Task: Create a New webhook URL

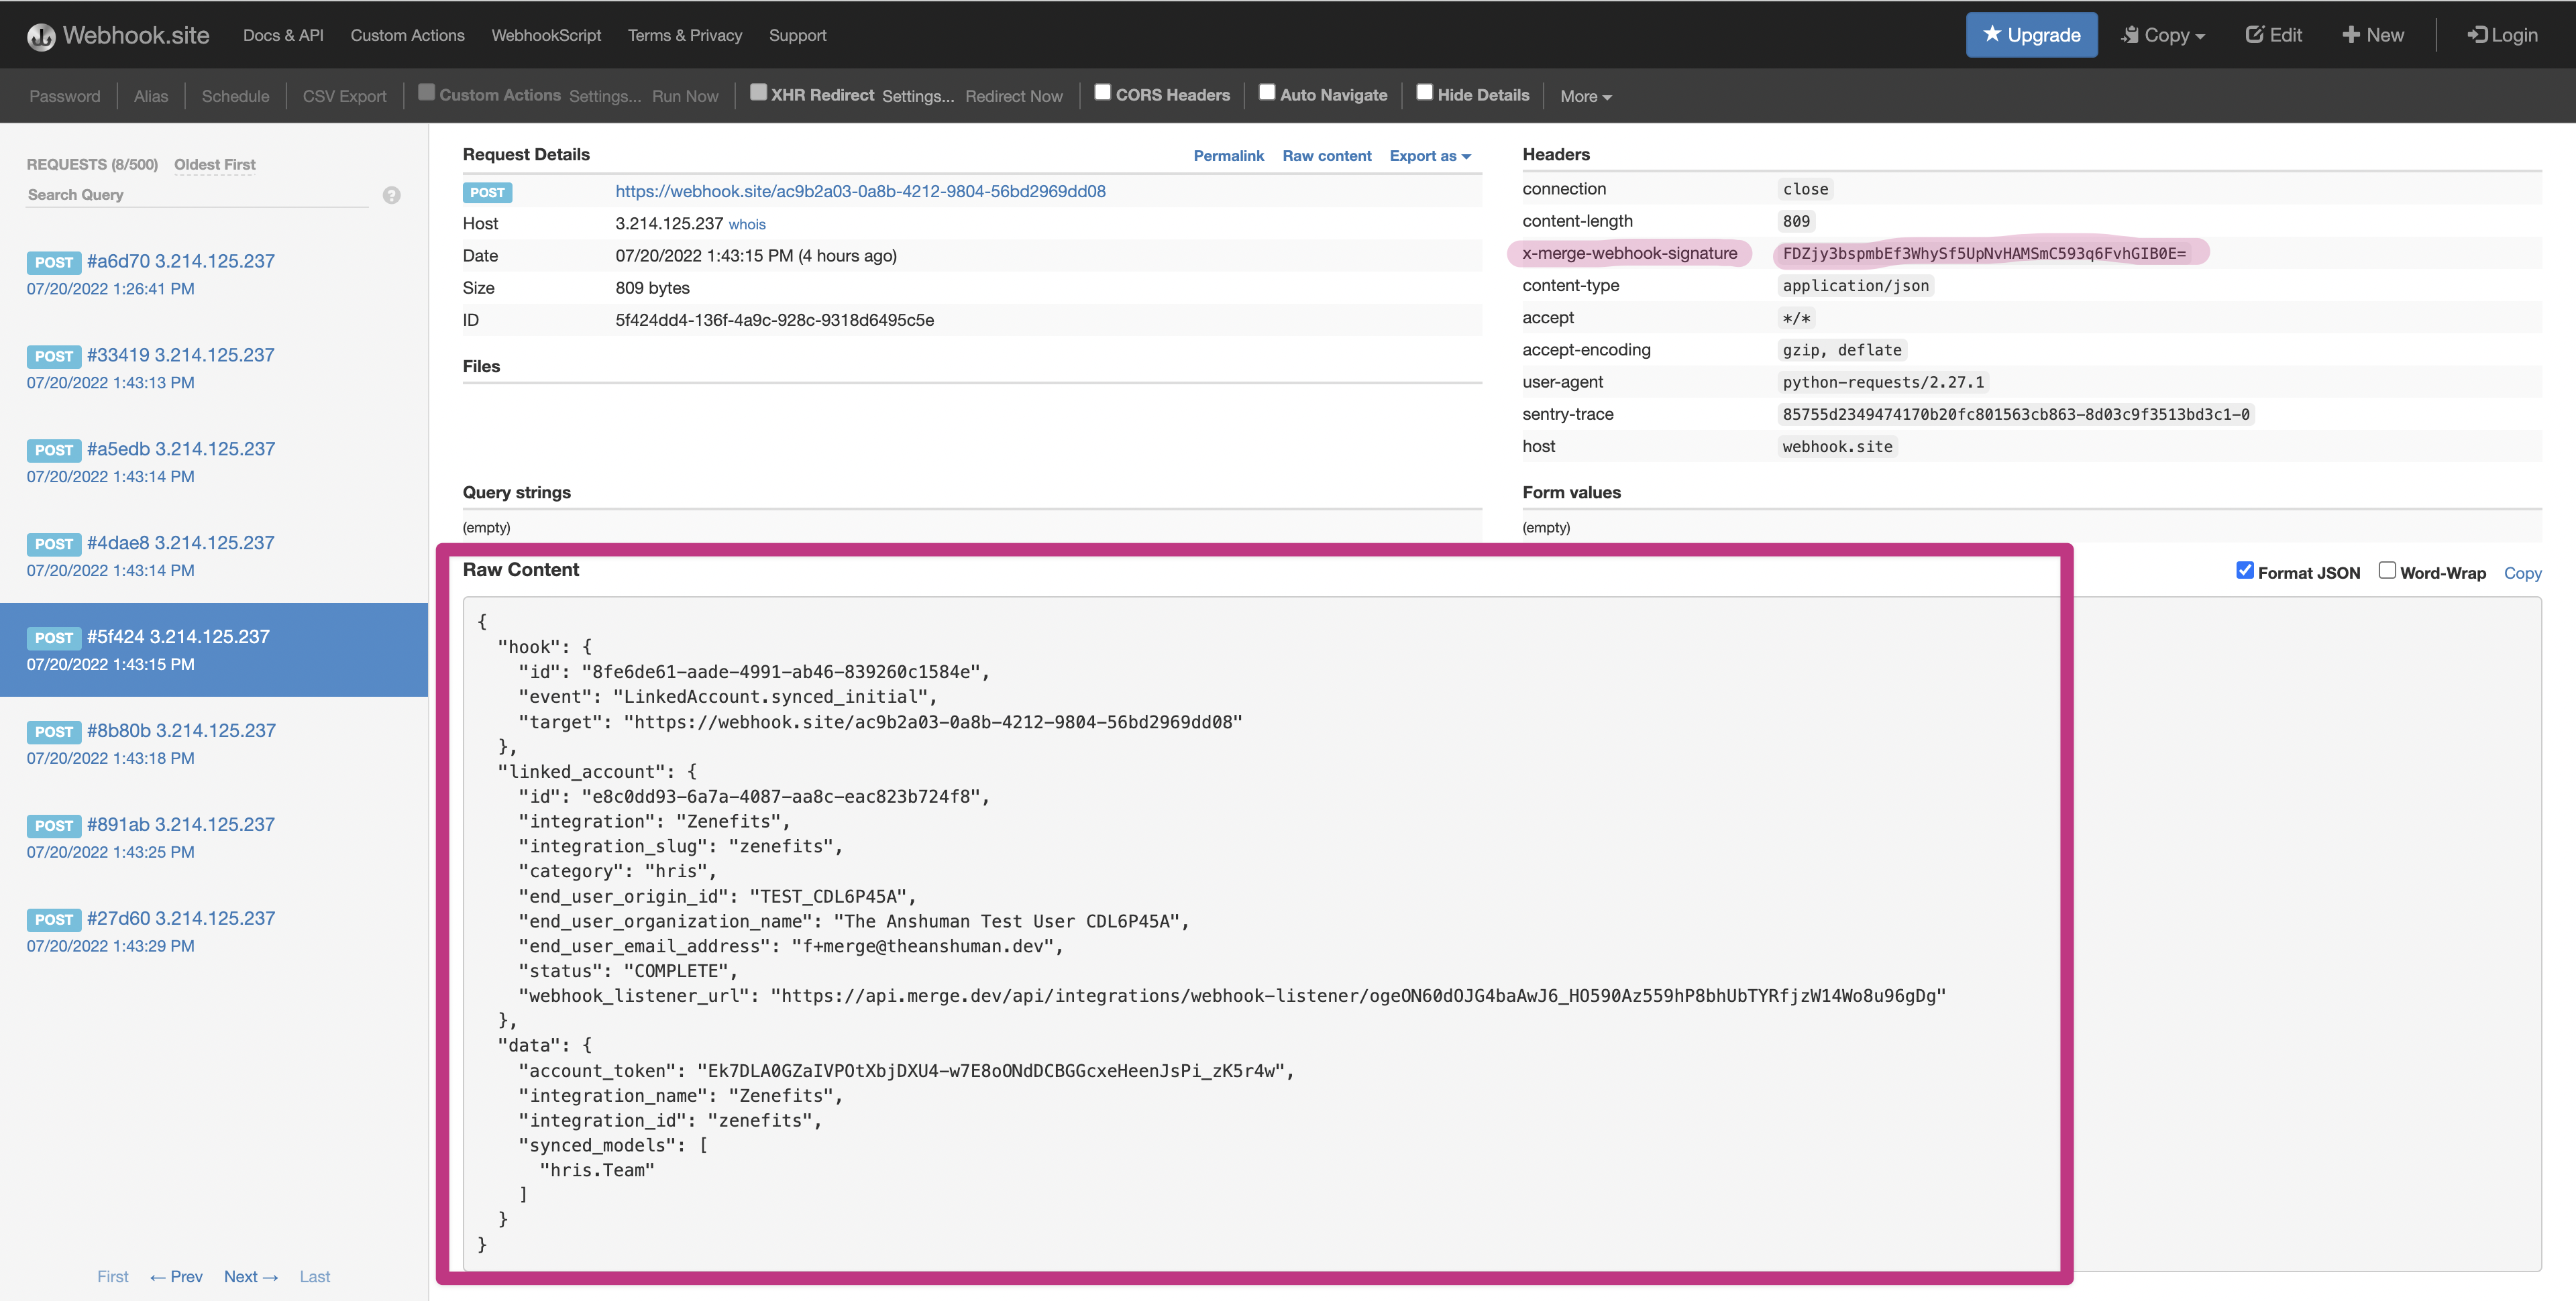Action: coord(2372,35)
